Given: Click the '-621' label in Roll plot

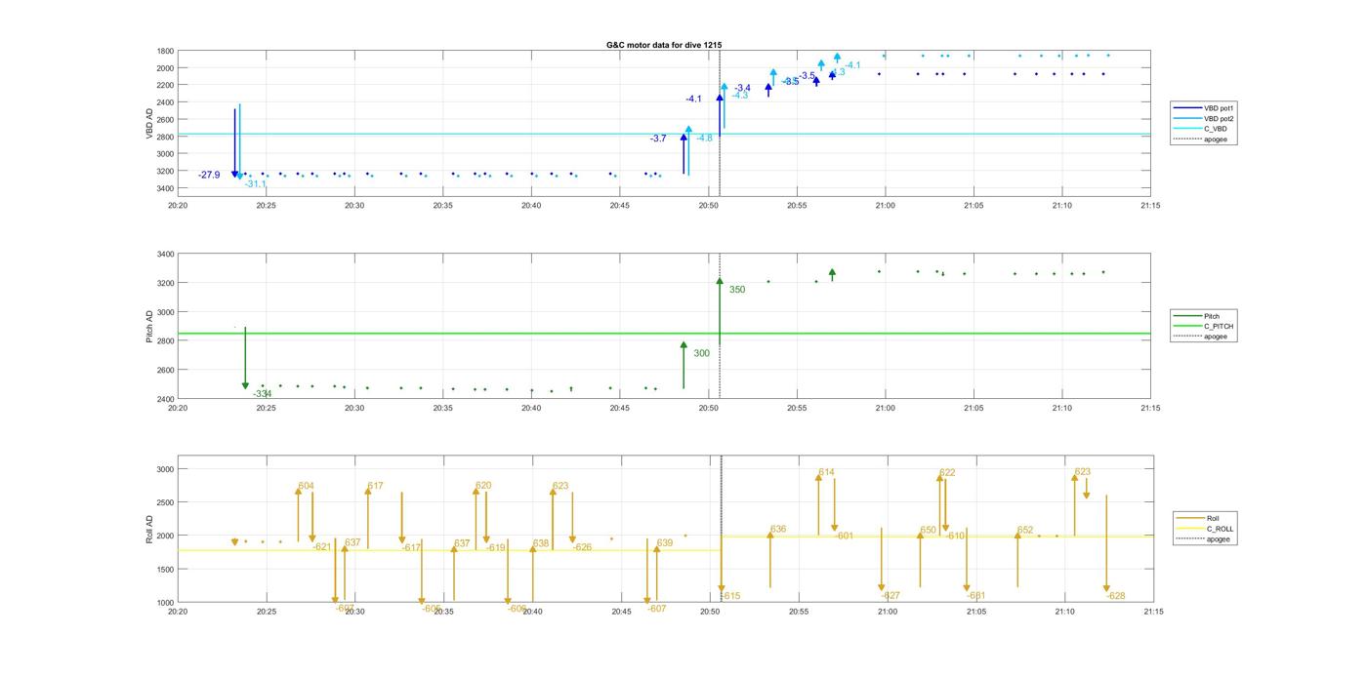Looking at the screenshot, I should (322, 547).
